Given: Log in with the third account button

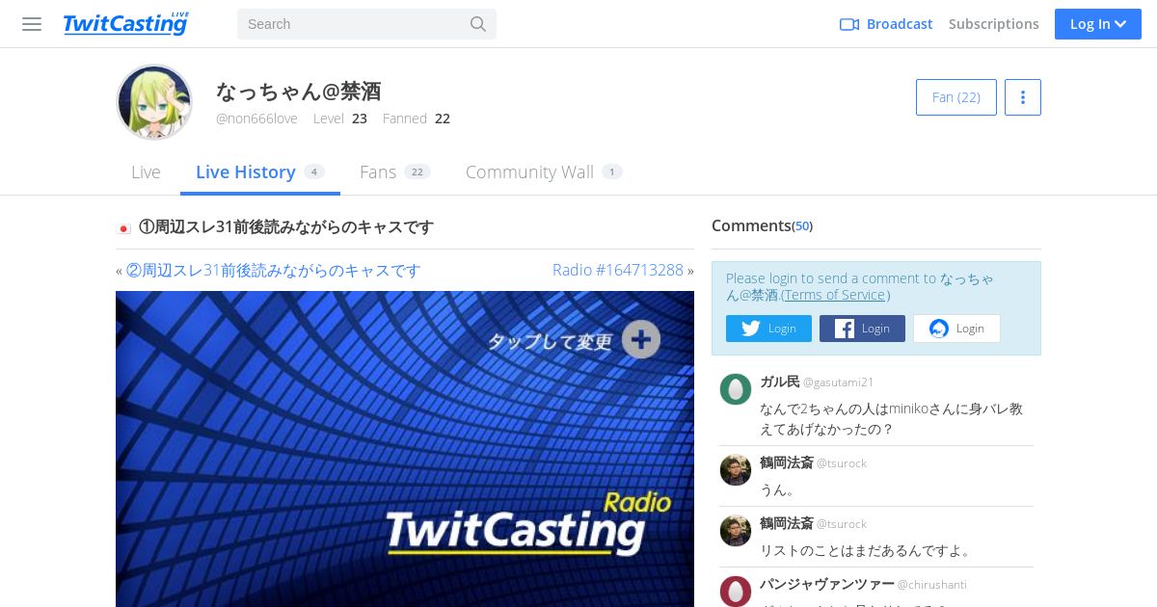Looking at the screenshot, I should [x=956, y=329].
